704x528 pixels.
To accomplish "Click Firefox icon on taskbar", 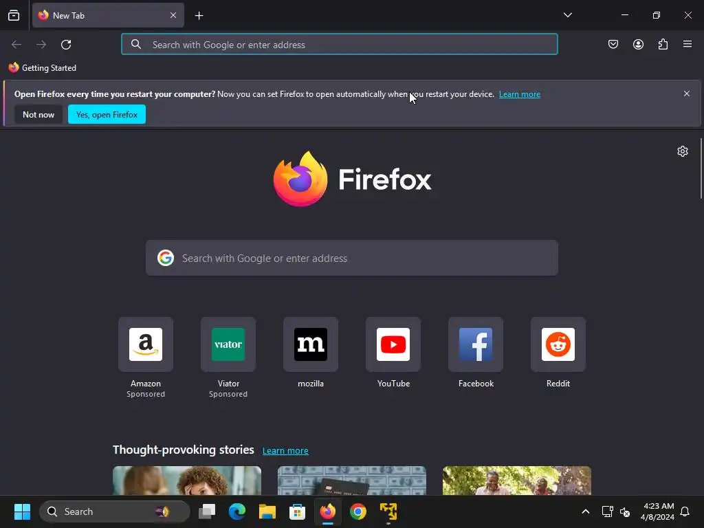I will tap(328, 511).
